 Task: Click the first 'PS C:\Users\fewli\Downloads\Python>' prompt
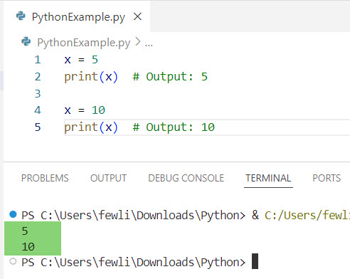point(134,215)
